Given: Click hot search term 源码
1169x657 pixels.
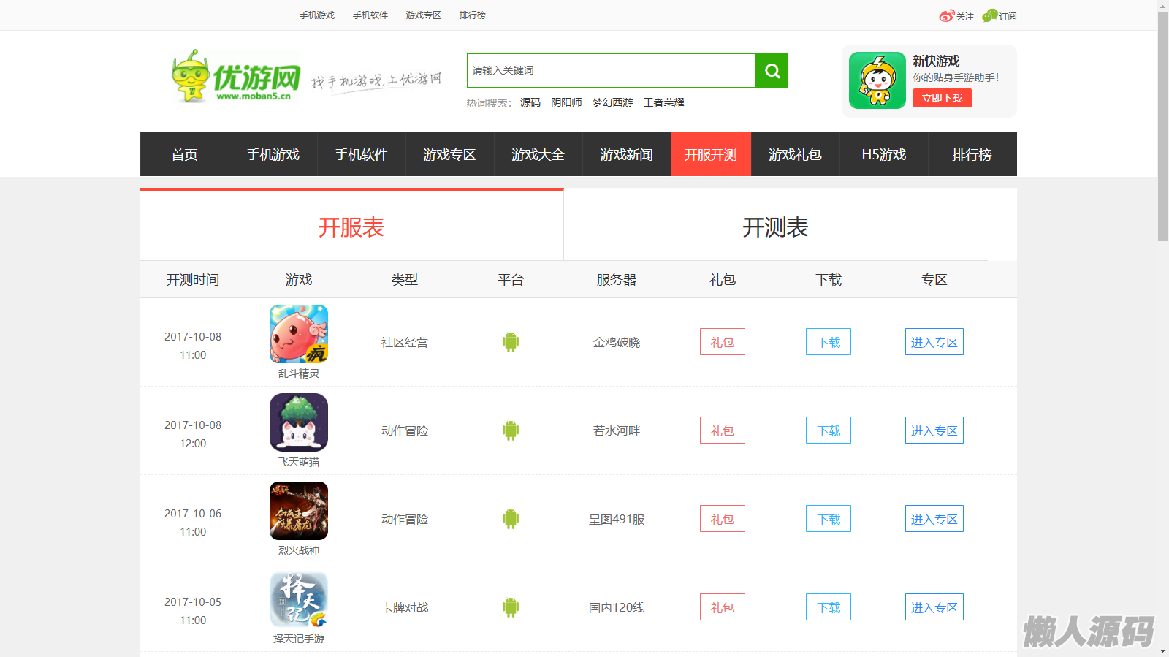Looking at the screenshot, I should pyautogui.click(x=530, y=102).
